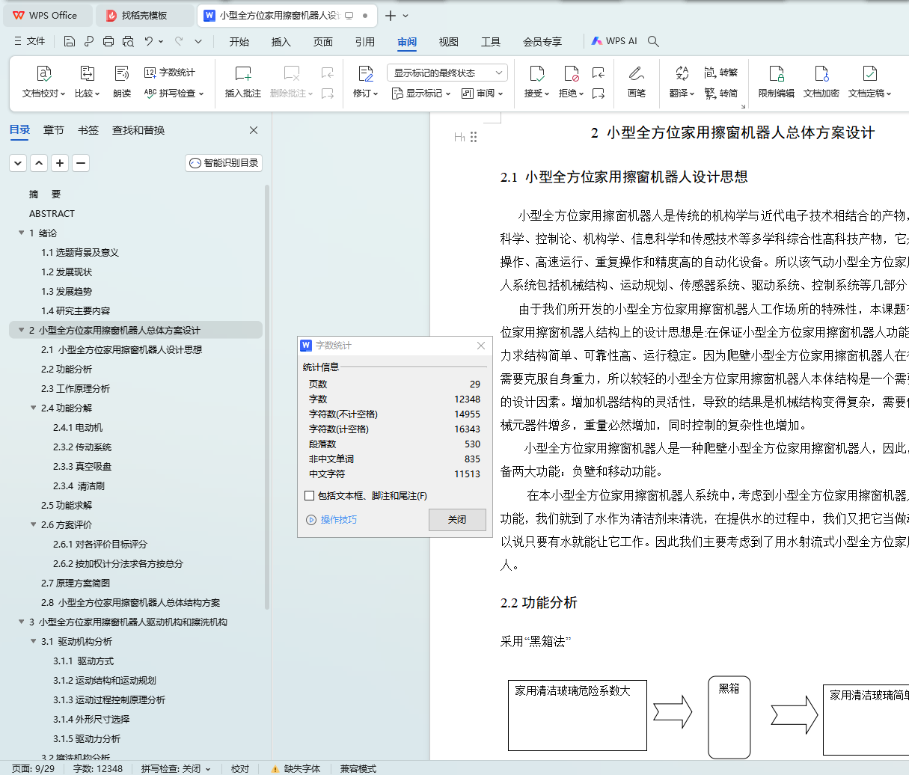Screen dimensions: 909x775
Task: Open the WPS Office home tab
Action: [46, 15]
